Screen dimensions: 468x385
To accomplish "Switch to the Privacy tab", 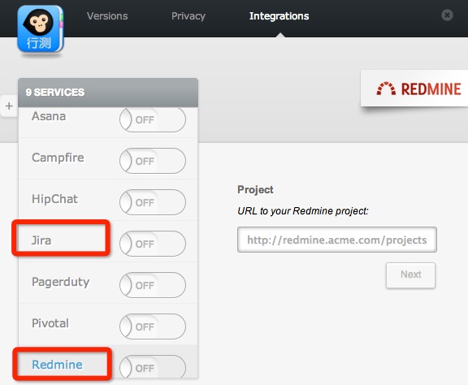I will 188,15.
